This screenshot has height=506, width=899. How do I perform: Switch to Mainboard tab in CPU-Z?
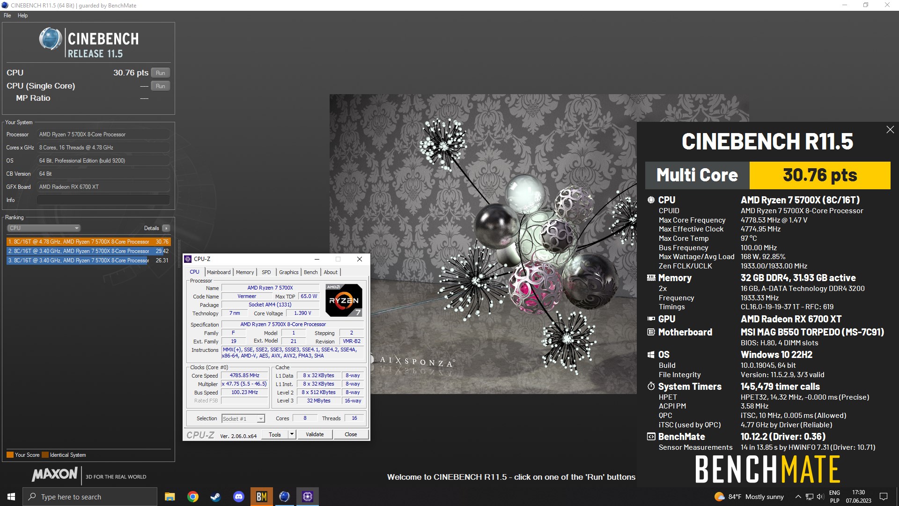coord(219,272)
